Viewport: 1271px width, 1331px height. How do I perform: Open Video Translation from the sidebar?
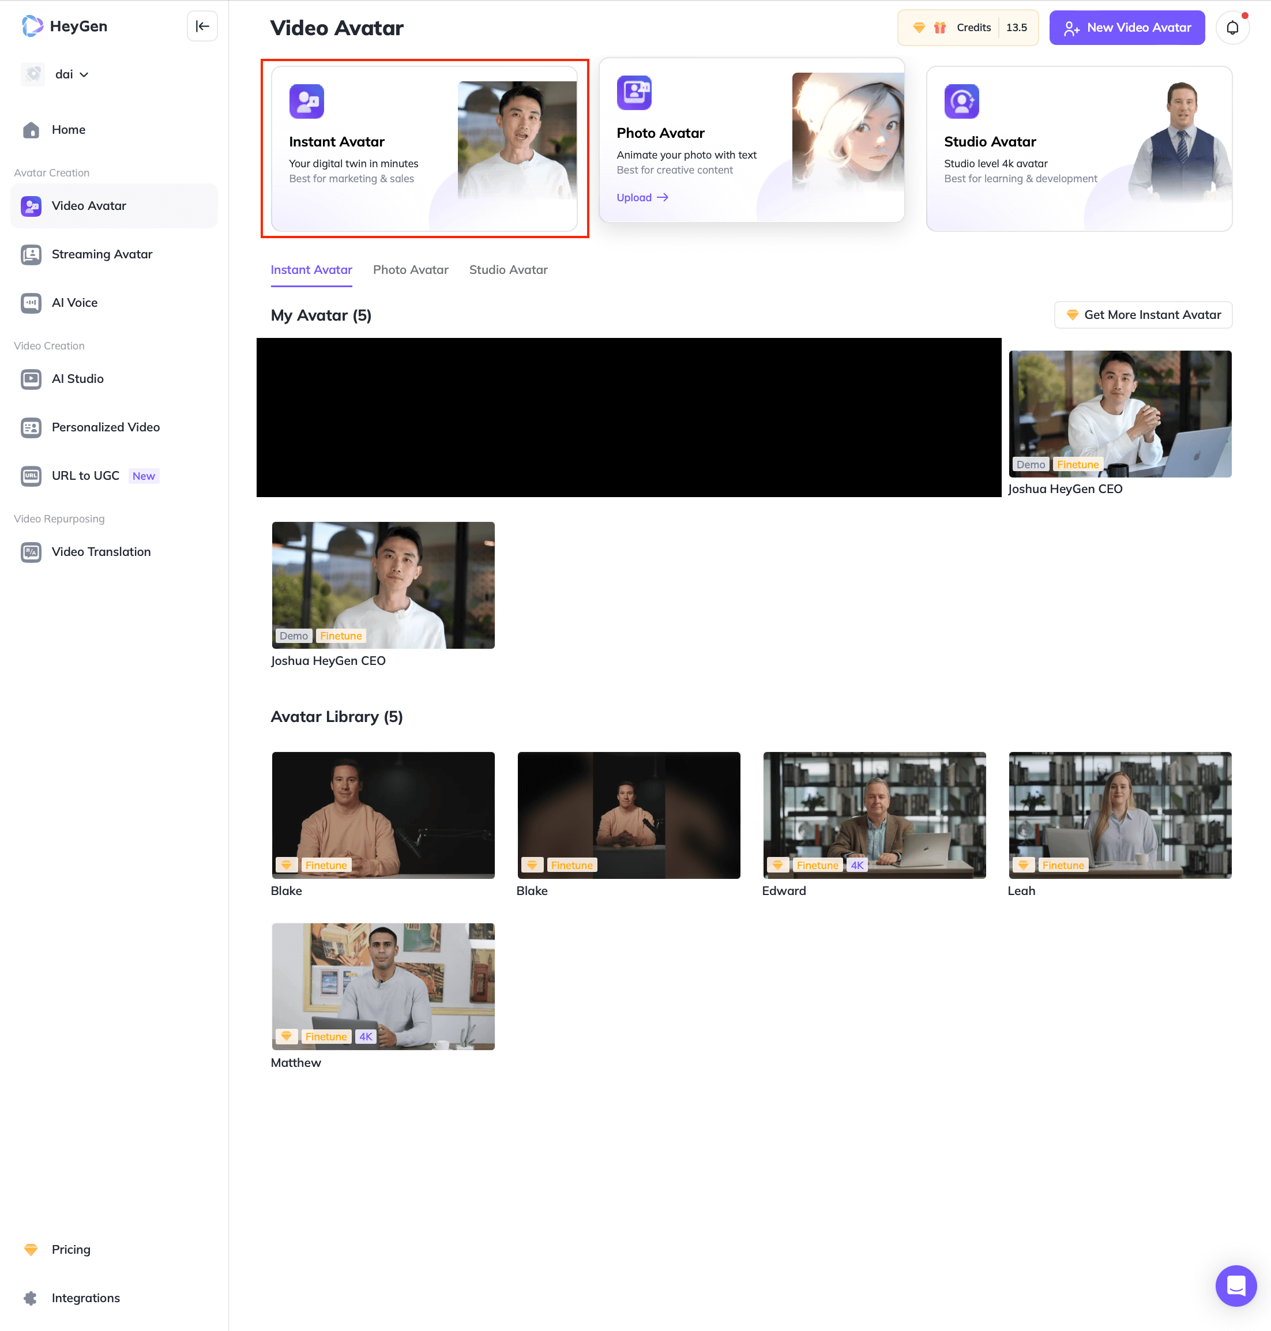[114, 551]
